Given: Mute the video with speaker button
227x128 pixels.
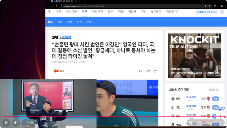Looking at the screenshot, I should click(x=16, y=123).
